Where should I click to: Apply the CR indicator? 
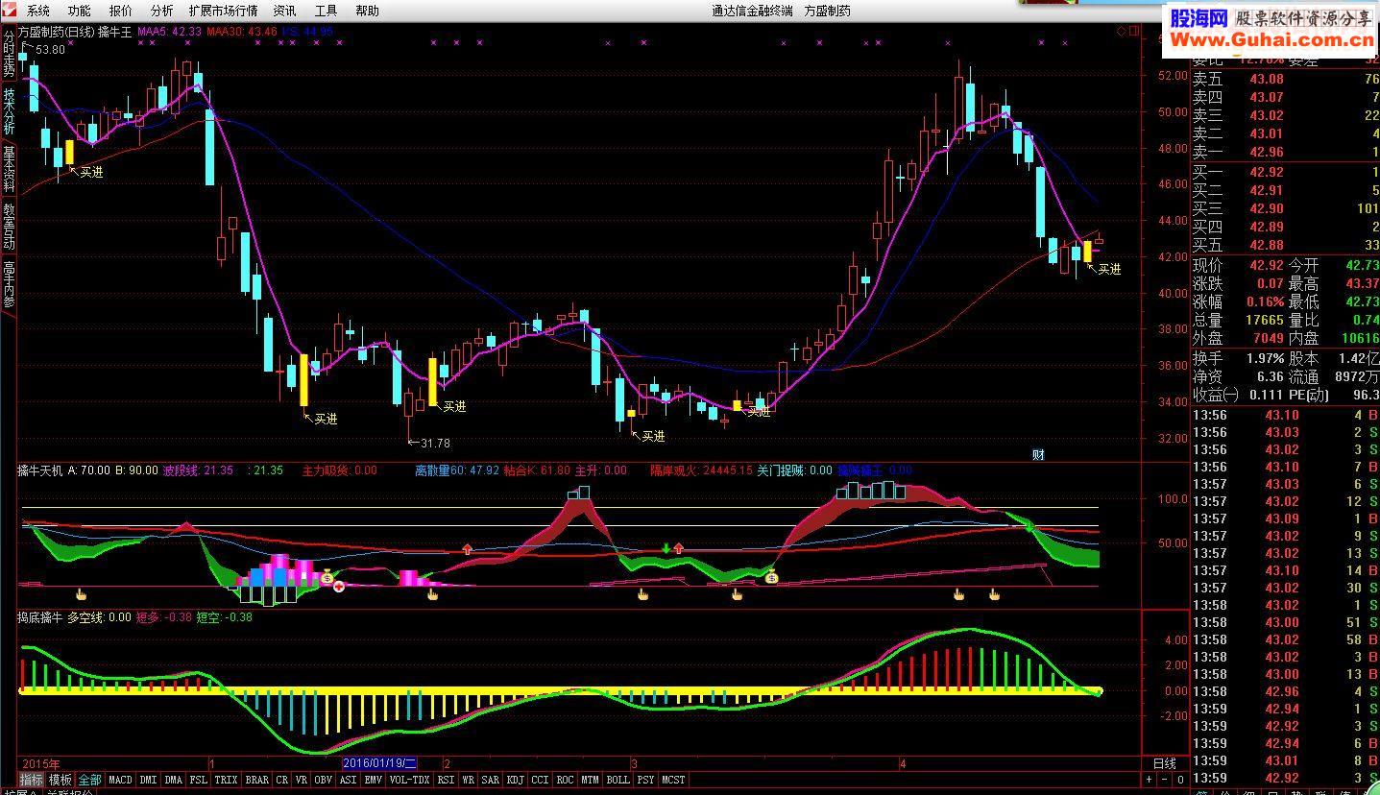pyautogui.click(x=281, y=780)
